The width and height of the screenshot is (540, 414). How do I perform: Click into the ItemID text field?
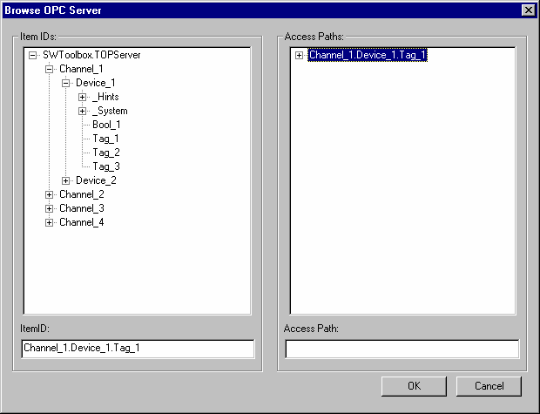click(138, 349)
